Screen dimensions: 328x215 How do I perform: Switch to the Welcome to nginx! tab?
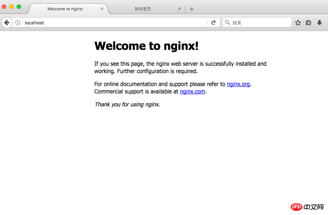pos(65,9)
